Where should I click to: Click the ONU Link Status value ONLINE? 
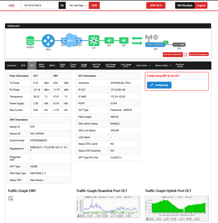[x=115, y=130]
